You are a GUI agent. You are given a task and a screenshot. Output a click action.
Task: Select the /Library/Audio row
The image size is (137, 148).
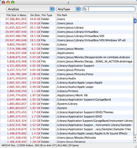coord(67,78)
